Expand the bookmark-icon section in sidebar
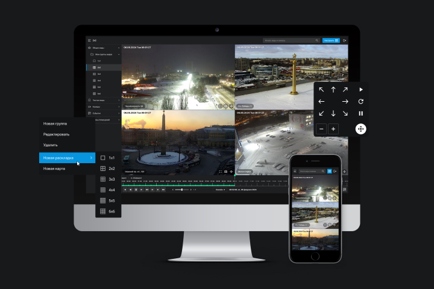 (104, 100)
